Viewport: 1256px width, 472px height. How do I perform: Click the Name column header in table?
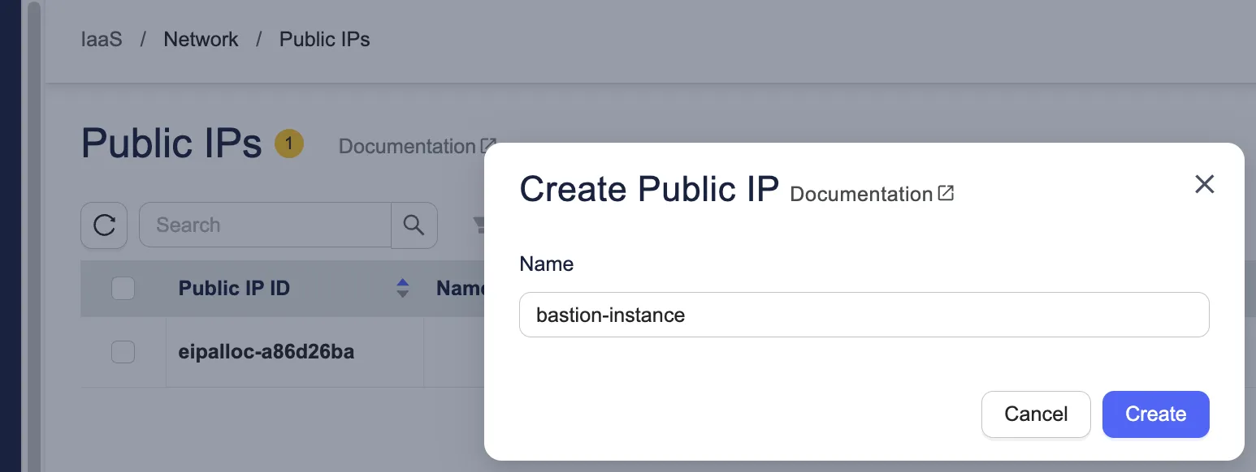point(460,288)
